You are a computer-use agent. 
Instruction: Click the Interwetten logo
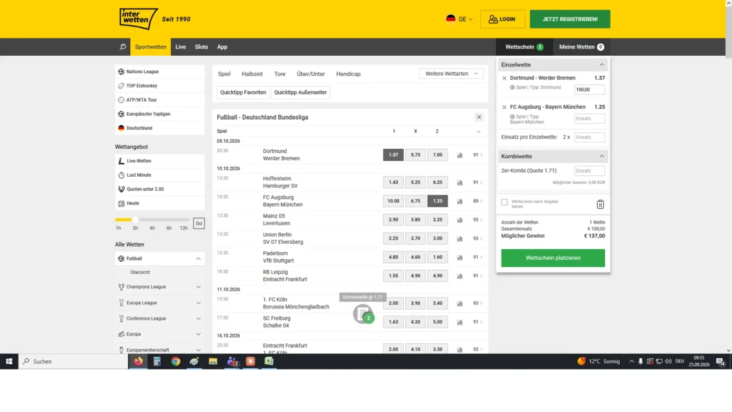[x=139, y=19]
